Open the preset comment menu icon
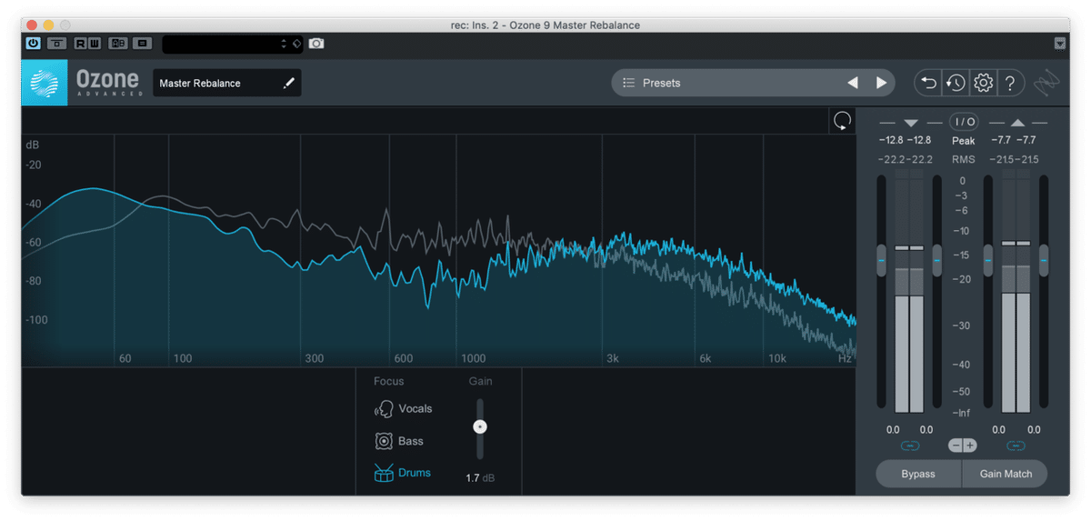 click(x=142, y=43)
